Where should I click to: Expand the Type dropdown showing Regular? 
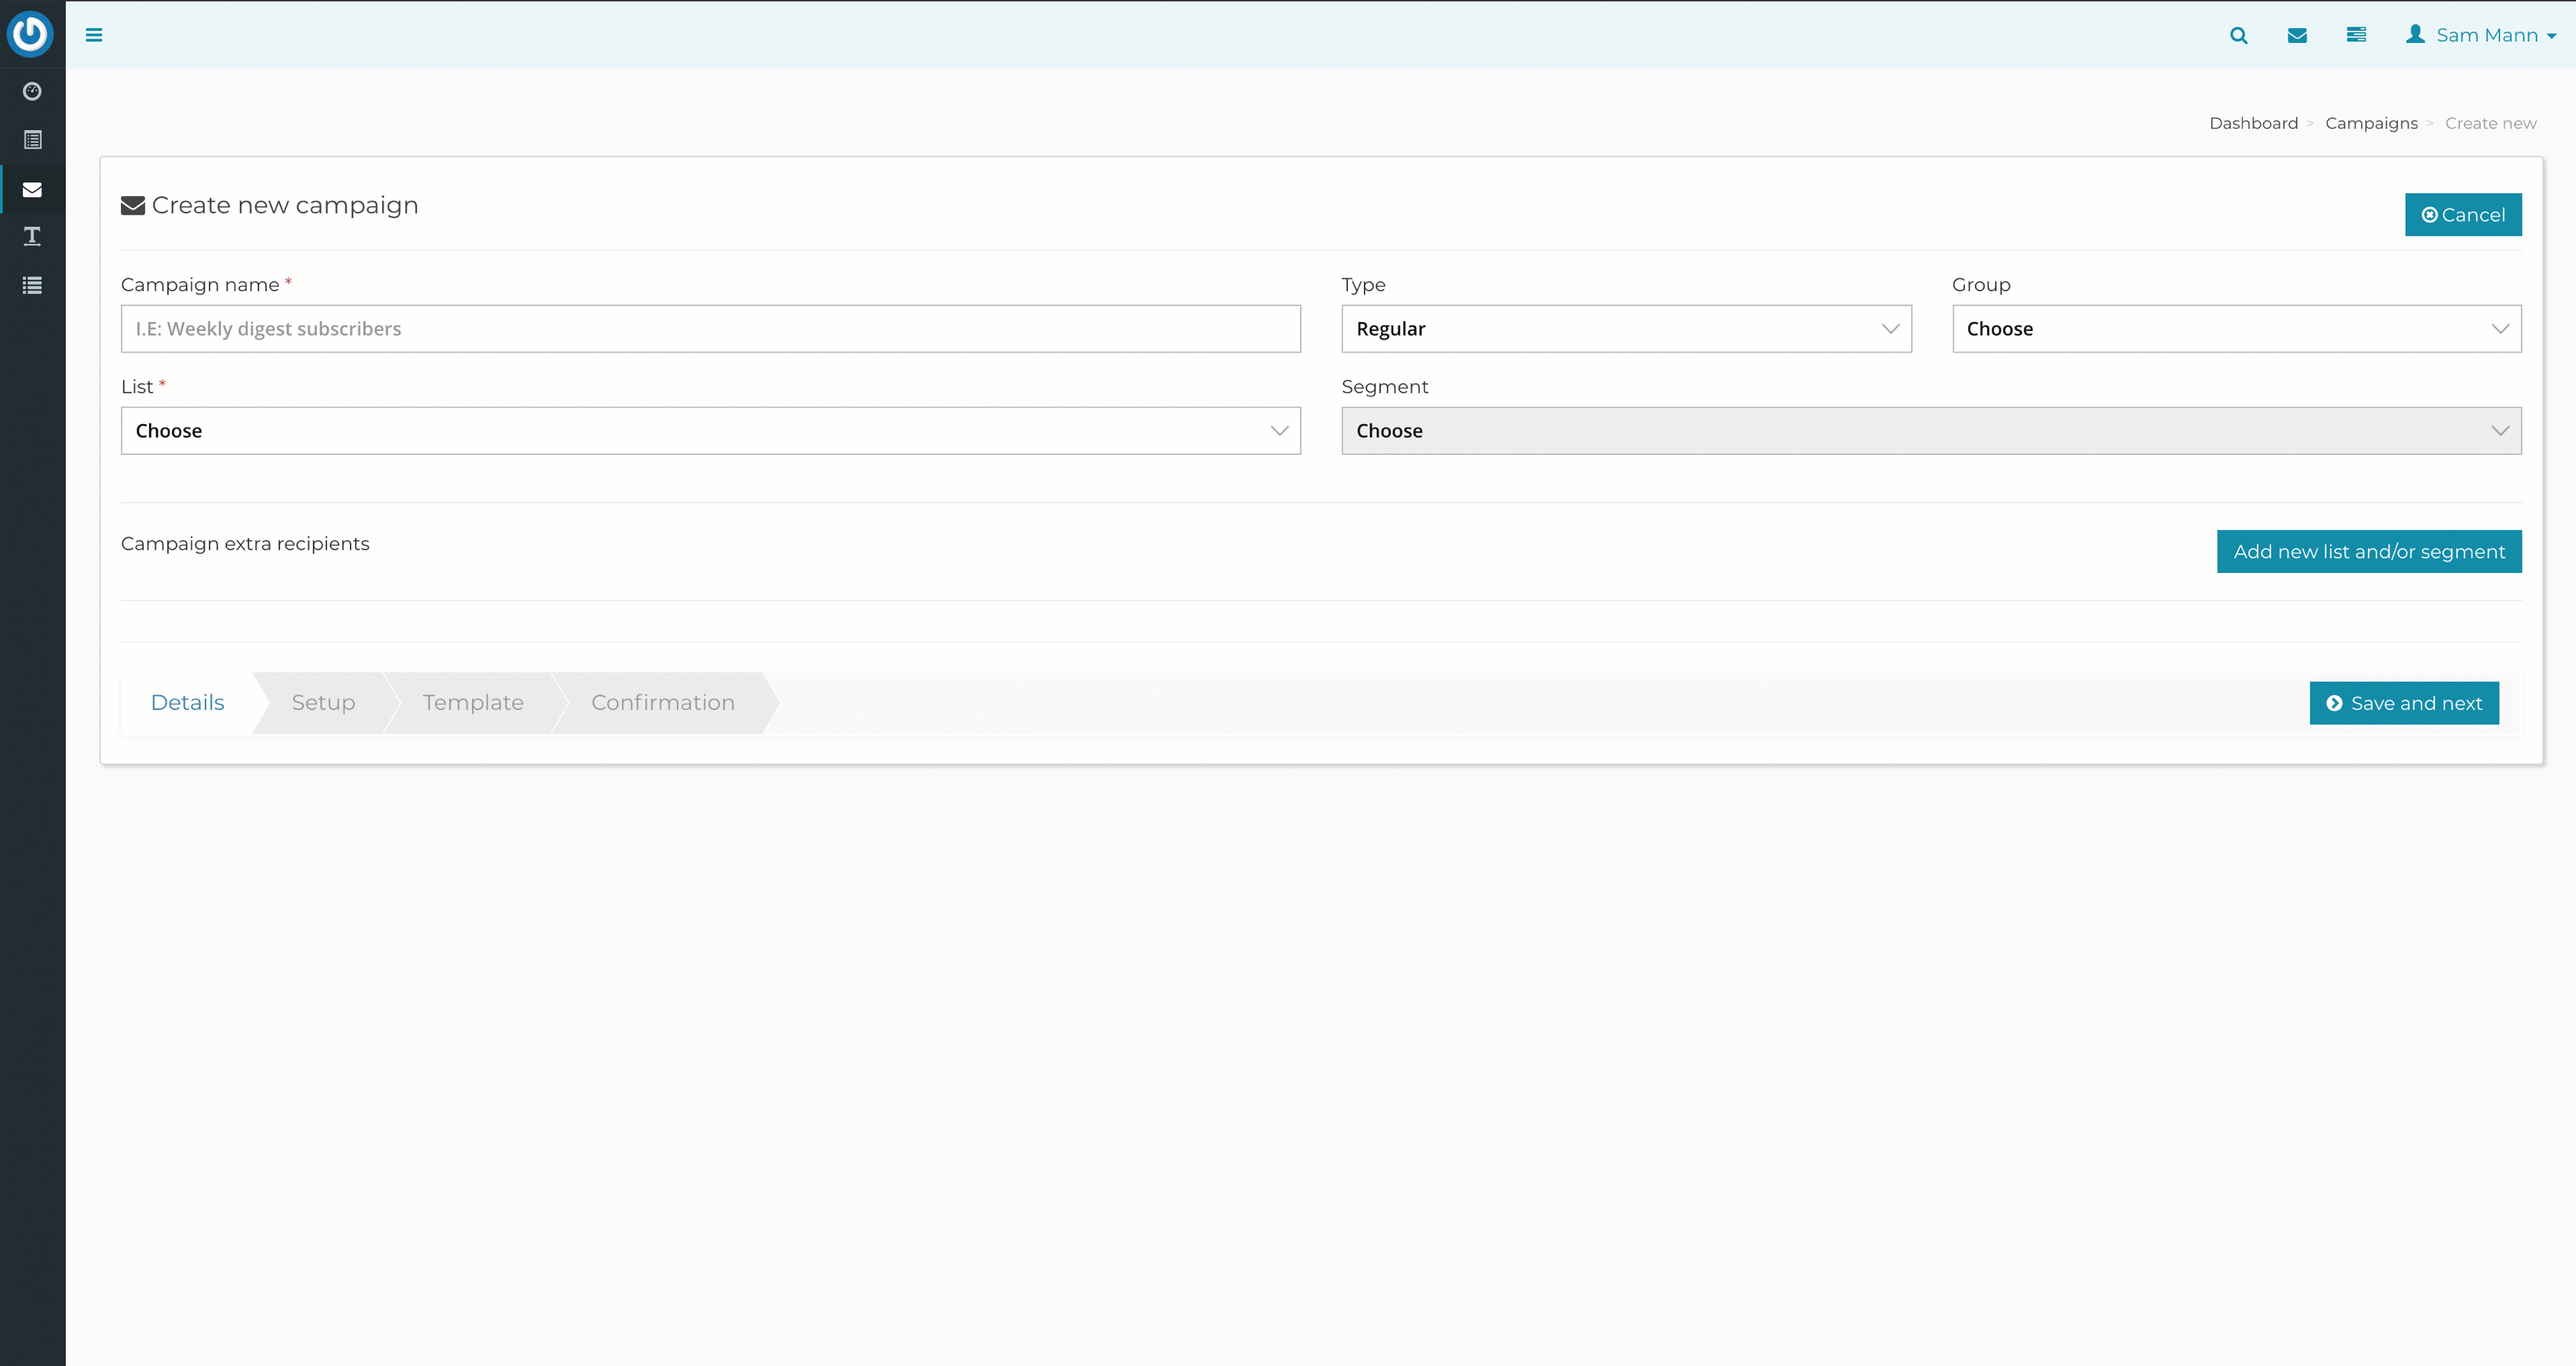(1626, 329)
